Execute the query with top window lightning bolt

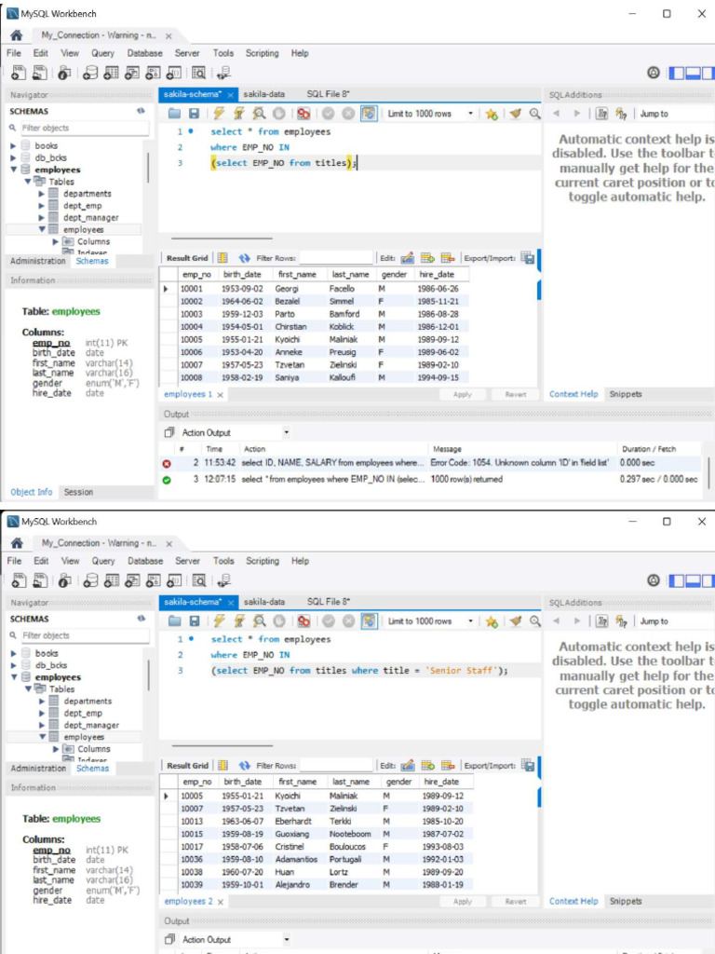[219, 113]
